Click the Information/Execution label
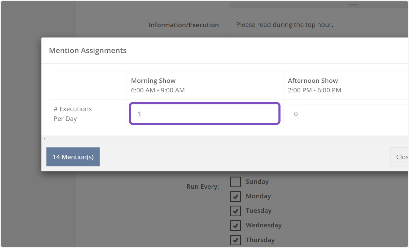Screen dimensions: 409x248 tap(184, 25)
